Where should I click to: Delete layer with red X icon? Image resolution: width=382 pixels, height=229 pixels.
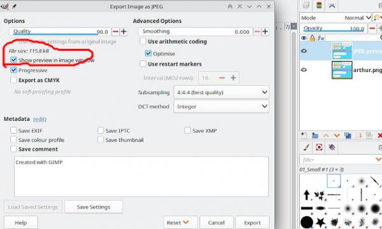(379, 135)
